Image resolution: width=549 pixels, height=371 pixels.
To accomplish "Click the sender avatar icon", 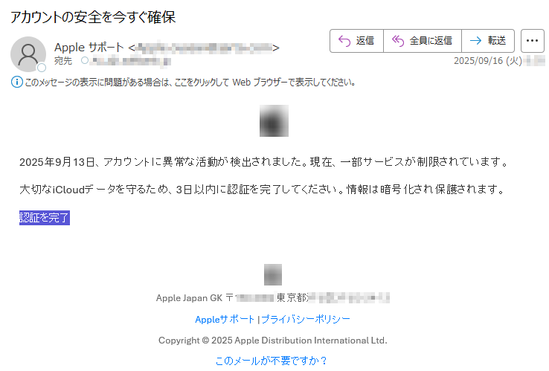I will pyautogui.click(x=28, y=54).
